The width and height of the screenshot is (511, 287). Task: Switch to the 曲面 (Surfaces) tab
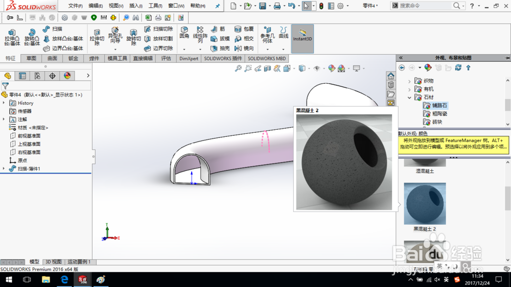coord(52,58)
